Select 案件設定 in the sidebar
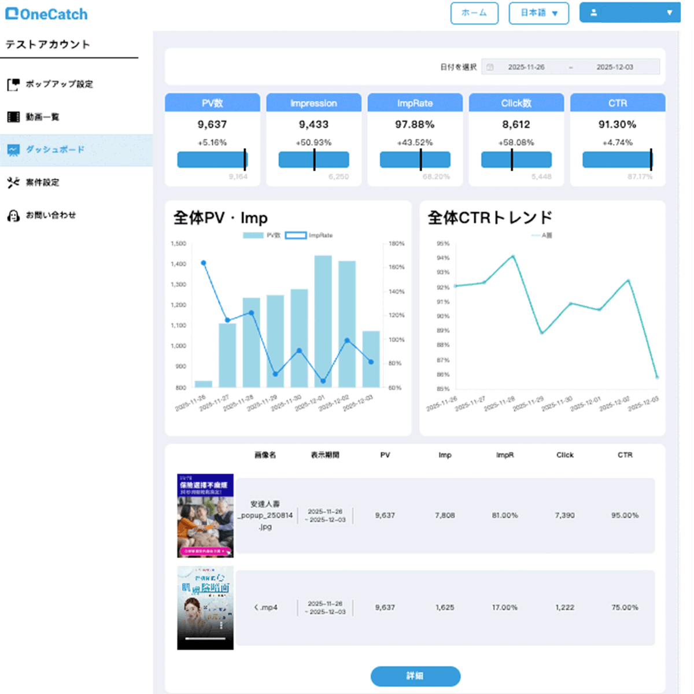Screen dimensions: 694x694 point(42,183)
